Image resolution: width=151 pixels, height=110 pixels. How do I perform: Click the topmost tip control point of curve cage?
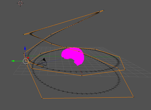[104, 10]
